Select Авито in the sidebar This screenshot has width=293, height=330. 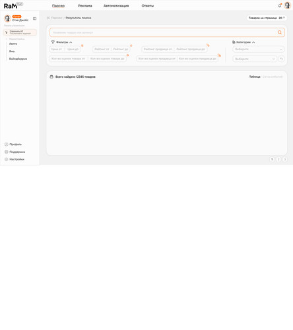[x=13, y=44]
